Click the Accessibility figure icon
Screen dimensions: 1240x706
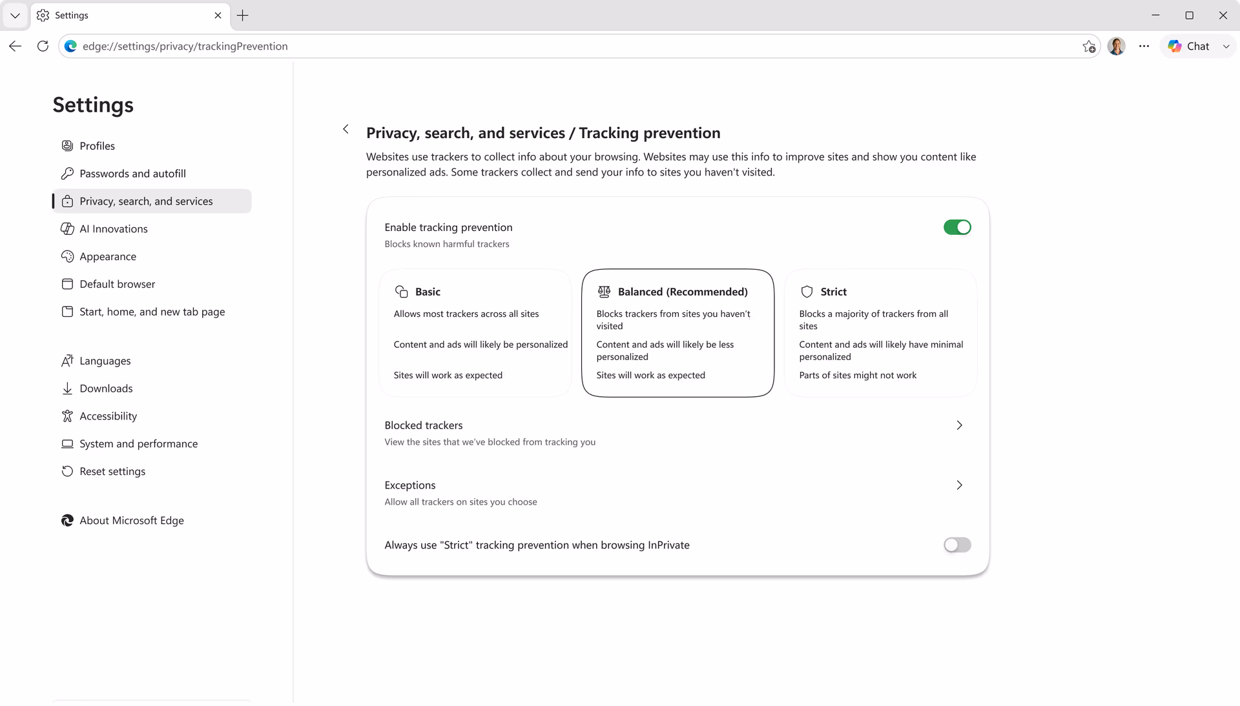67,416
